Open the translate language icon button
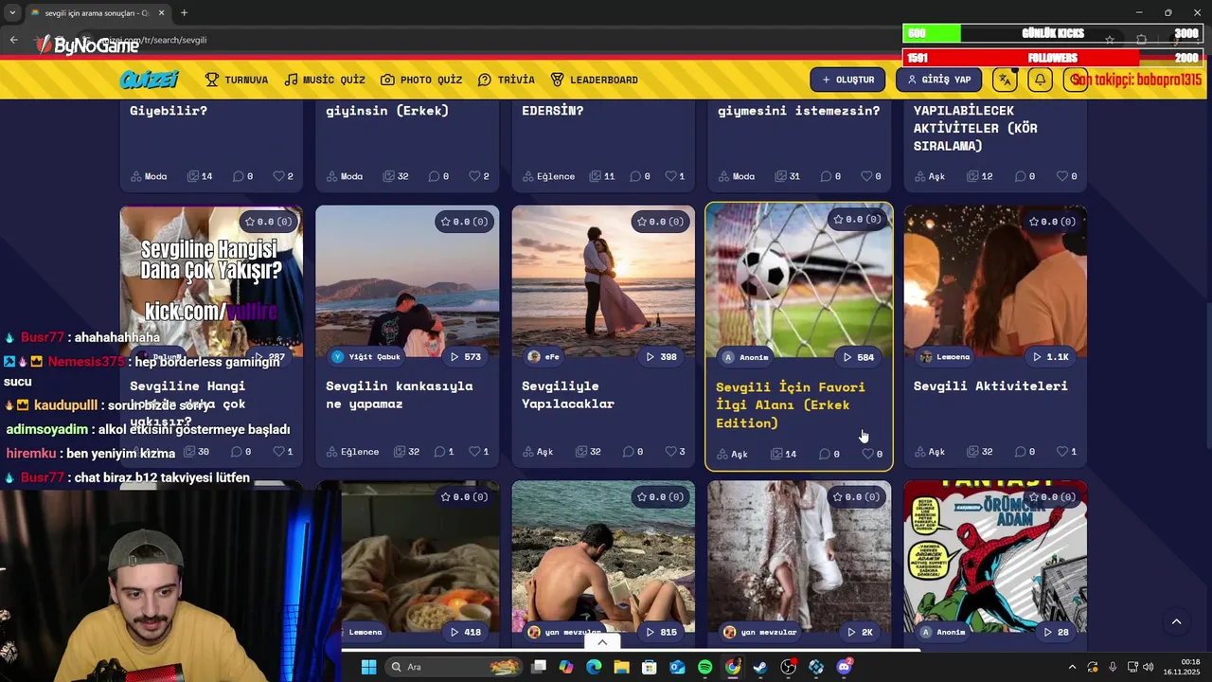The height and width of the screenshot is (682, 1212). [x=1005, y=80]
